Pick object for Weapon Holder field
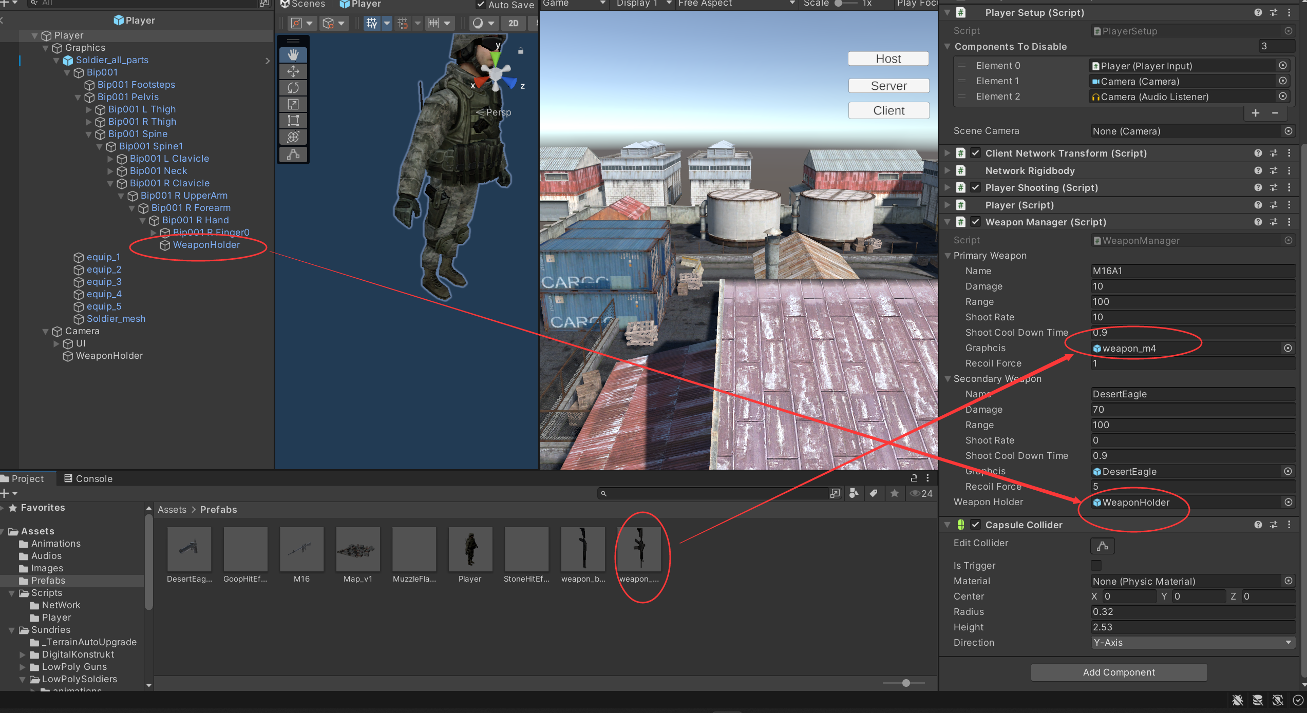Image resolution: width=1307 pixels, height=713 pixels. tap(1288, 502)
